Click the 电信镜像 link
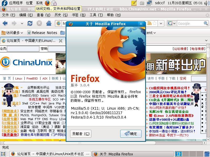Screen dimensions: 210x157 tap(198, 49)
